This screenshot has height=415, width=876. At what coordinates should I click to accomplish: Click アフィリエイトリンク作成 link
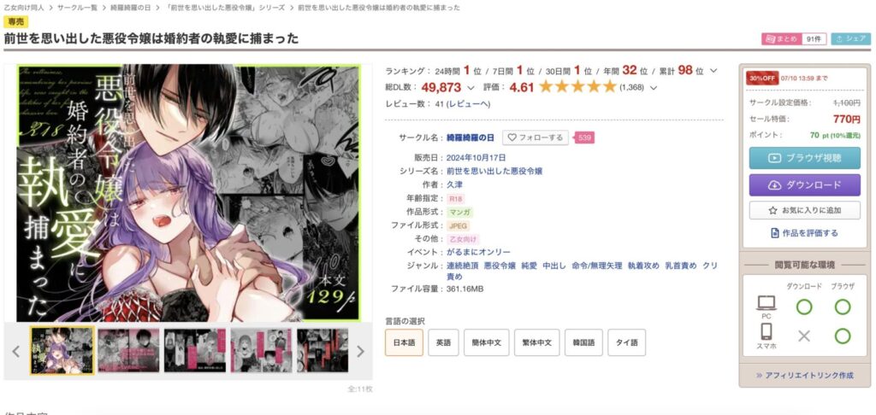point(804,376)
